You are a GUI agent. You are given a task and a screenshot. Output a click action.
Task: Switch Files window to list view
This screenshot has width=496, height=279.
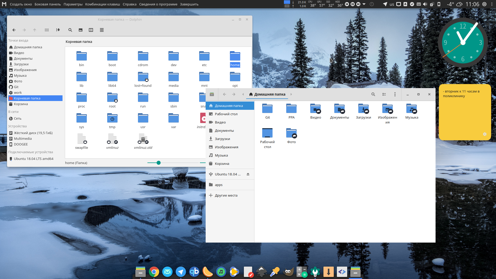tap(384, 94)
